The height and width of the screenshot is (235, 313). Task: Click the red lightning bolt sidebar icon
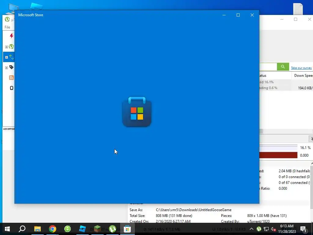click(12, 36)
